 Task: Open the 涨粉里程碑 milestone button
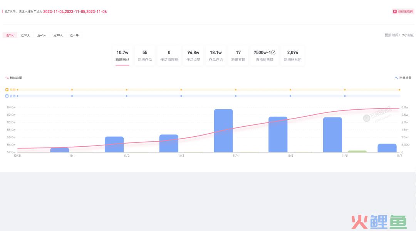click(403, 12)
